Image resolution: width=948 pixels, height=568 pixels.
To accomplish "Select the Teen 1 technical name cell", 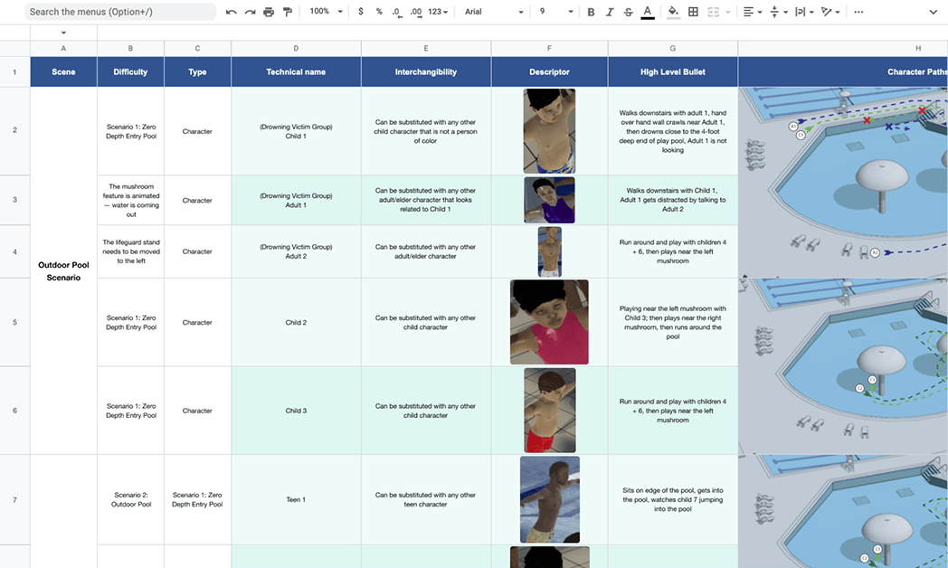I will pos(296,500).
